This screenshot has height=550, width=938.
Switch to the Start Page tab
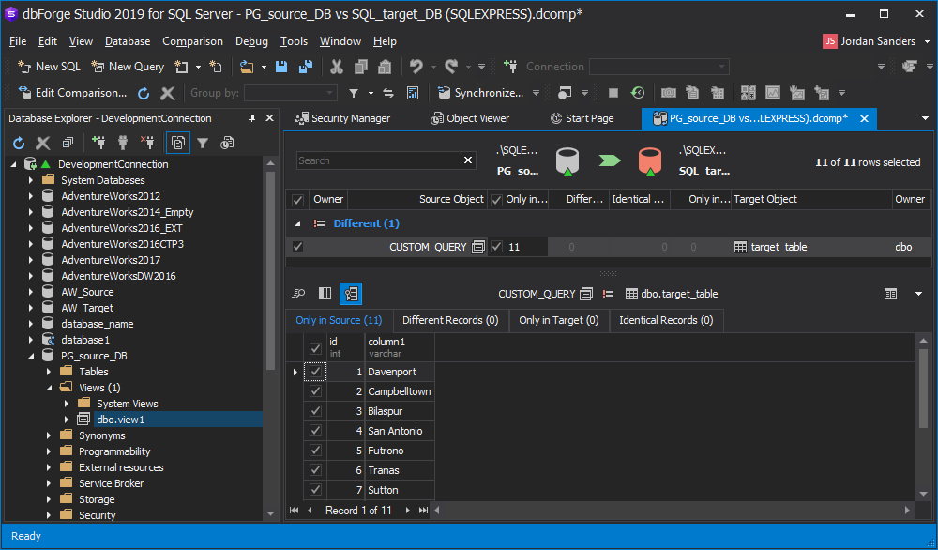[582, 118]
